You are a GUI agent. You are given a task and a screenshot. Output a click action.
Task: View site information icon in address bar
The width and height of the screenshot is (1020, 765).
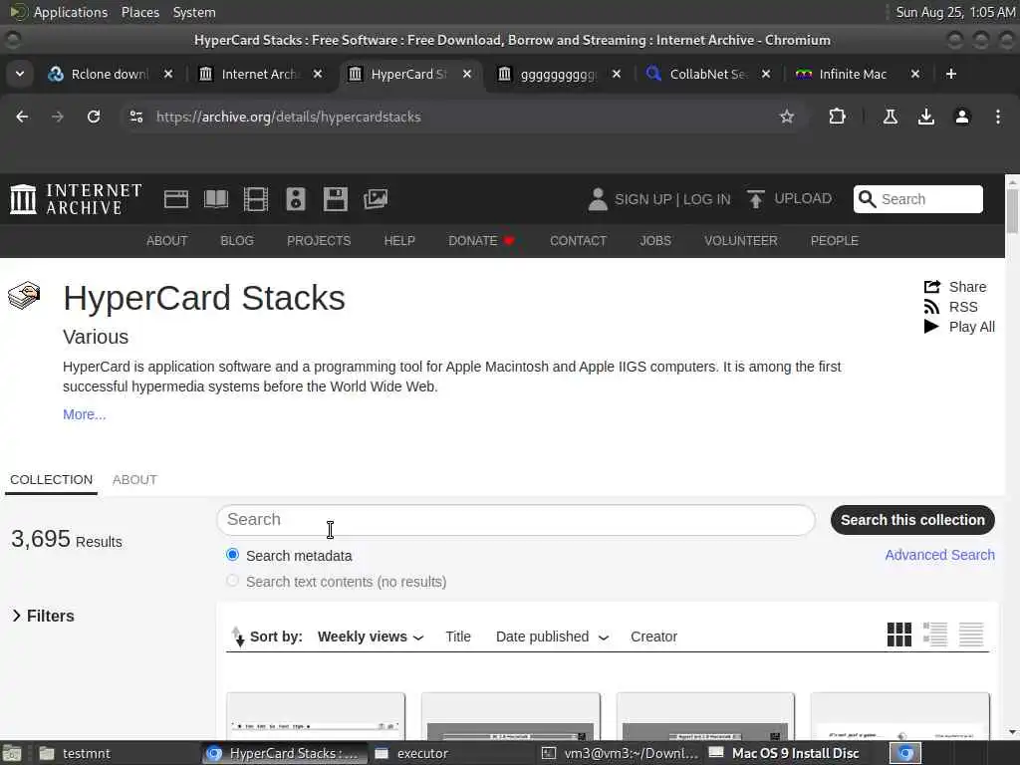(135, 118)
